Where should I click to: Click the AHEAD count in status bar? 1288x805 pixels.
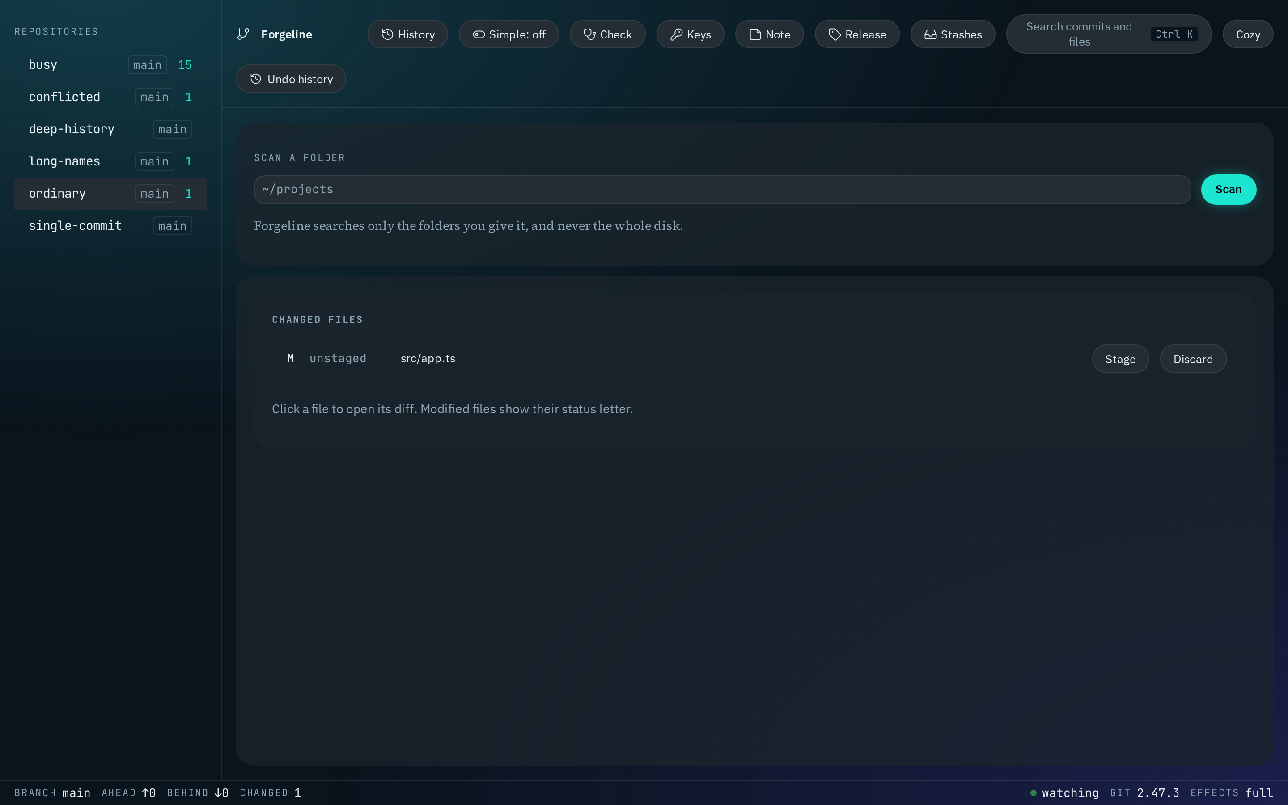(128, 793)
